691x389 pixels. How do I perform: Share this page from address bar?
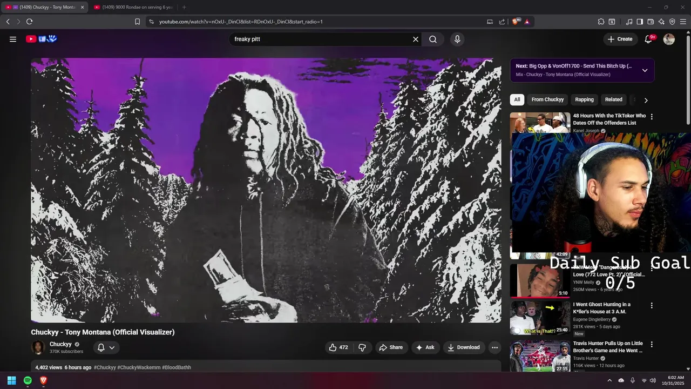coord(502,22)
